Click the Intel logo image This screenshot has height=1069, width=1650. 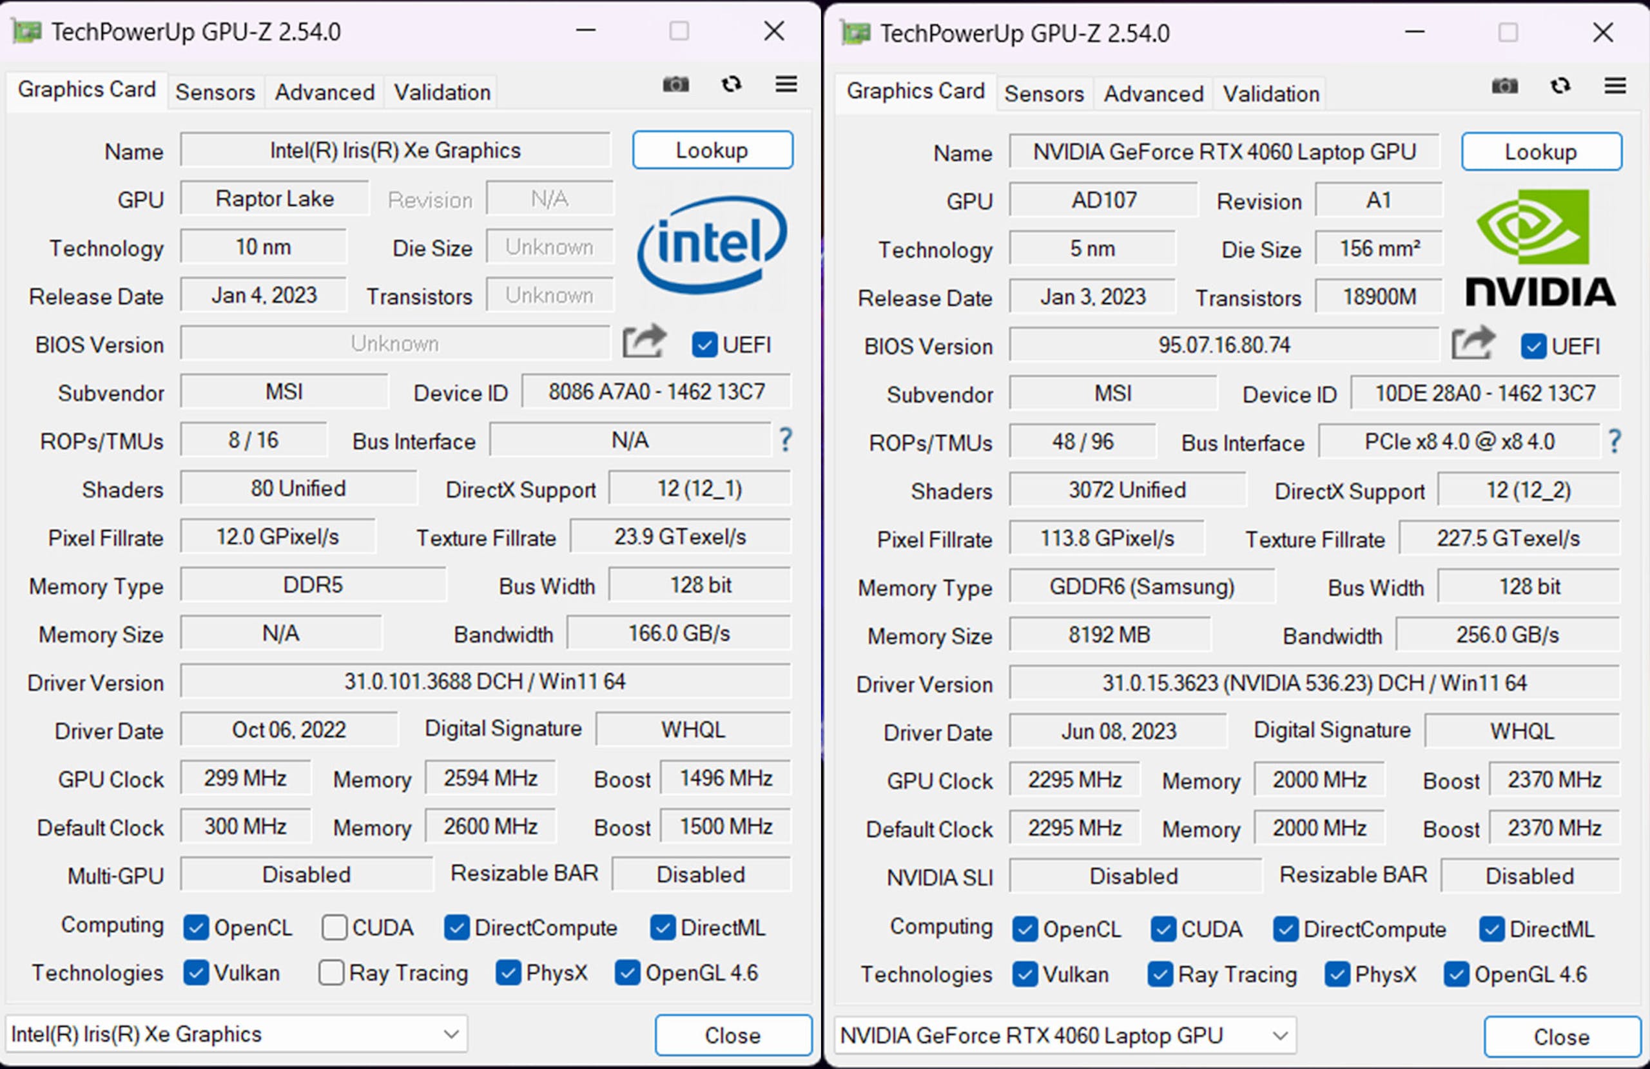coord(712,244)
